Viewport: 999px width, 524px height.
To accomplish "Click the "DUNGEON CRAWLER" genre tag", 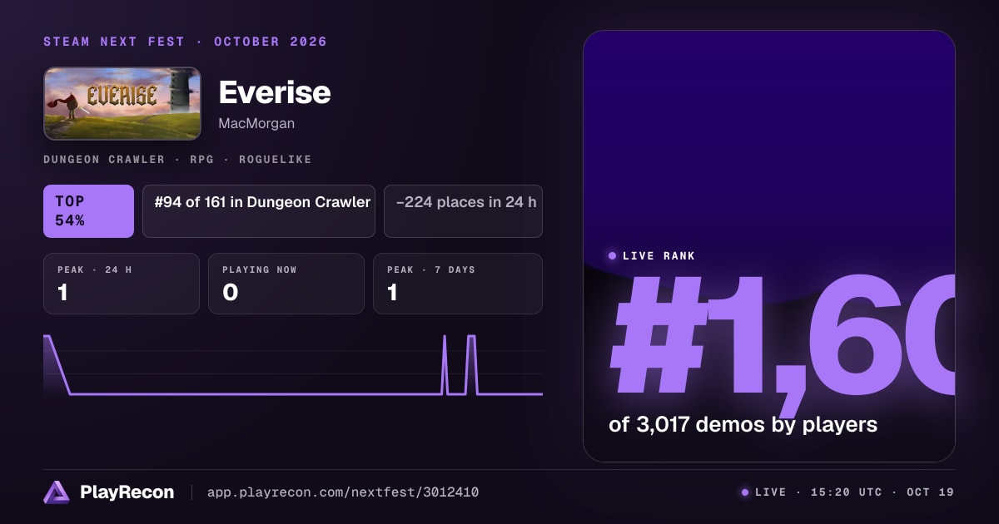I will pos(104,159).
